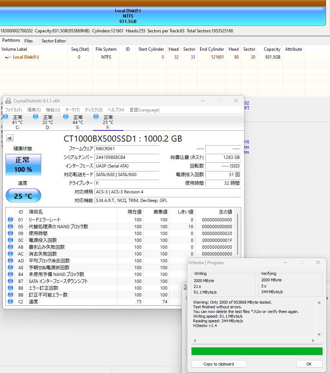The image size is (330, 373).
Task: Click the transfer mode field SATA/600 | SATA/600
Action: tap(127, 174)
